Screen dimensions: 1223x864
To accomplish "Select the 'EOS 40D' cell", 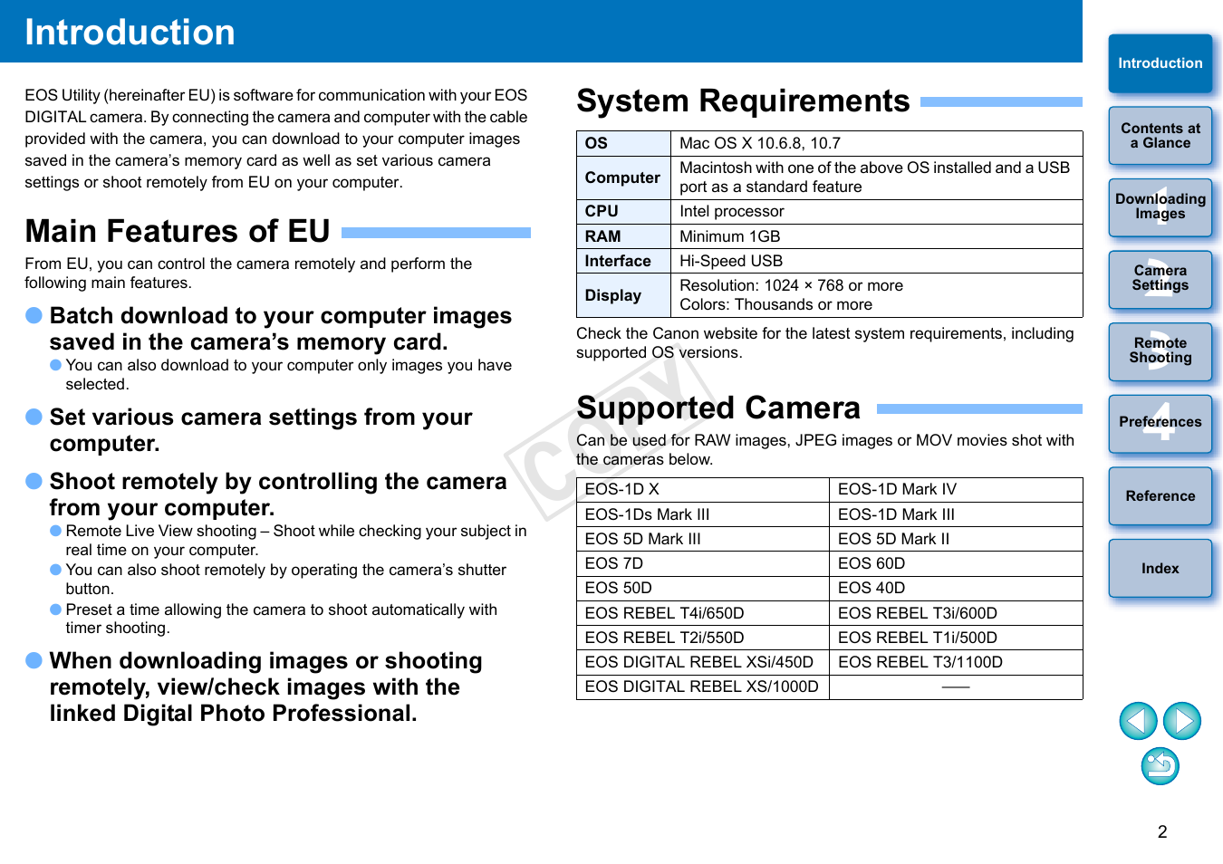I will 956,588.
